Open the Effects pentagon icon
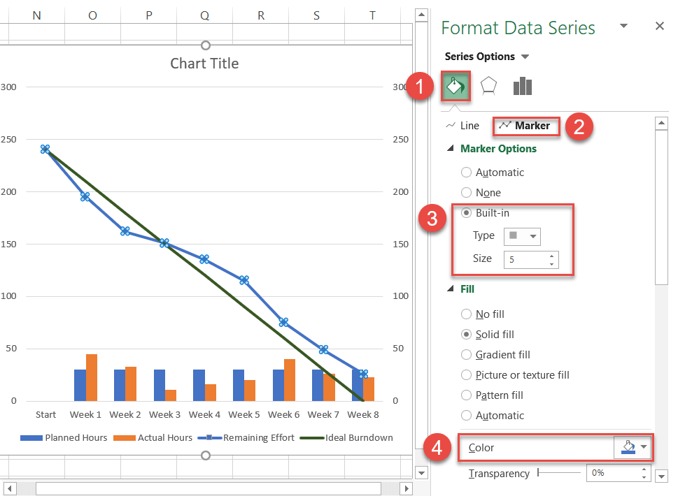Screen dimensions: 678x496 [488, 85]
